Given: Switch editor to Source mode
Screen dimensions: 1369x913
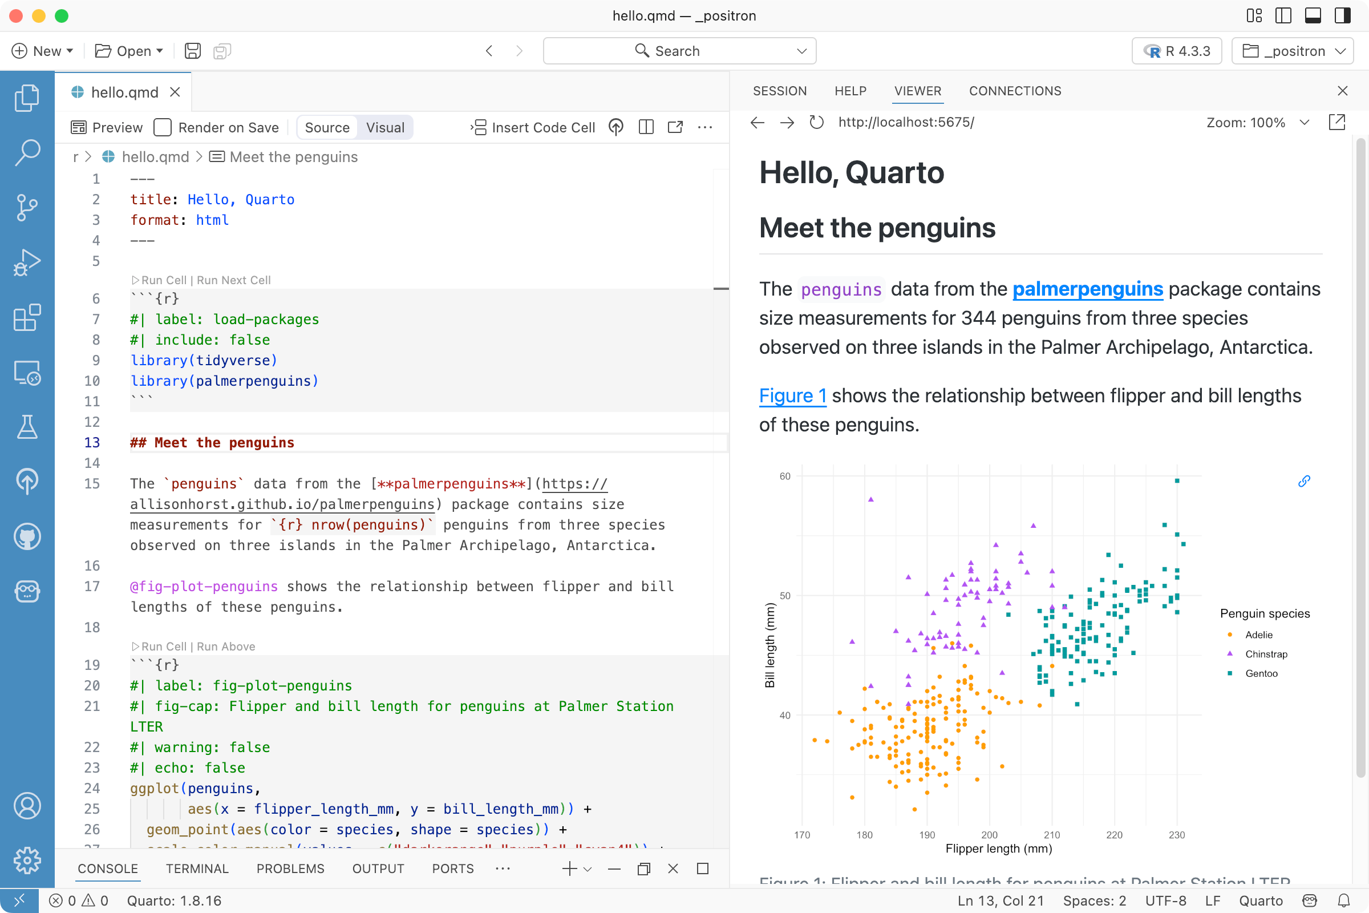Looking at the screenshot, I should (327, 127).
